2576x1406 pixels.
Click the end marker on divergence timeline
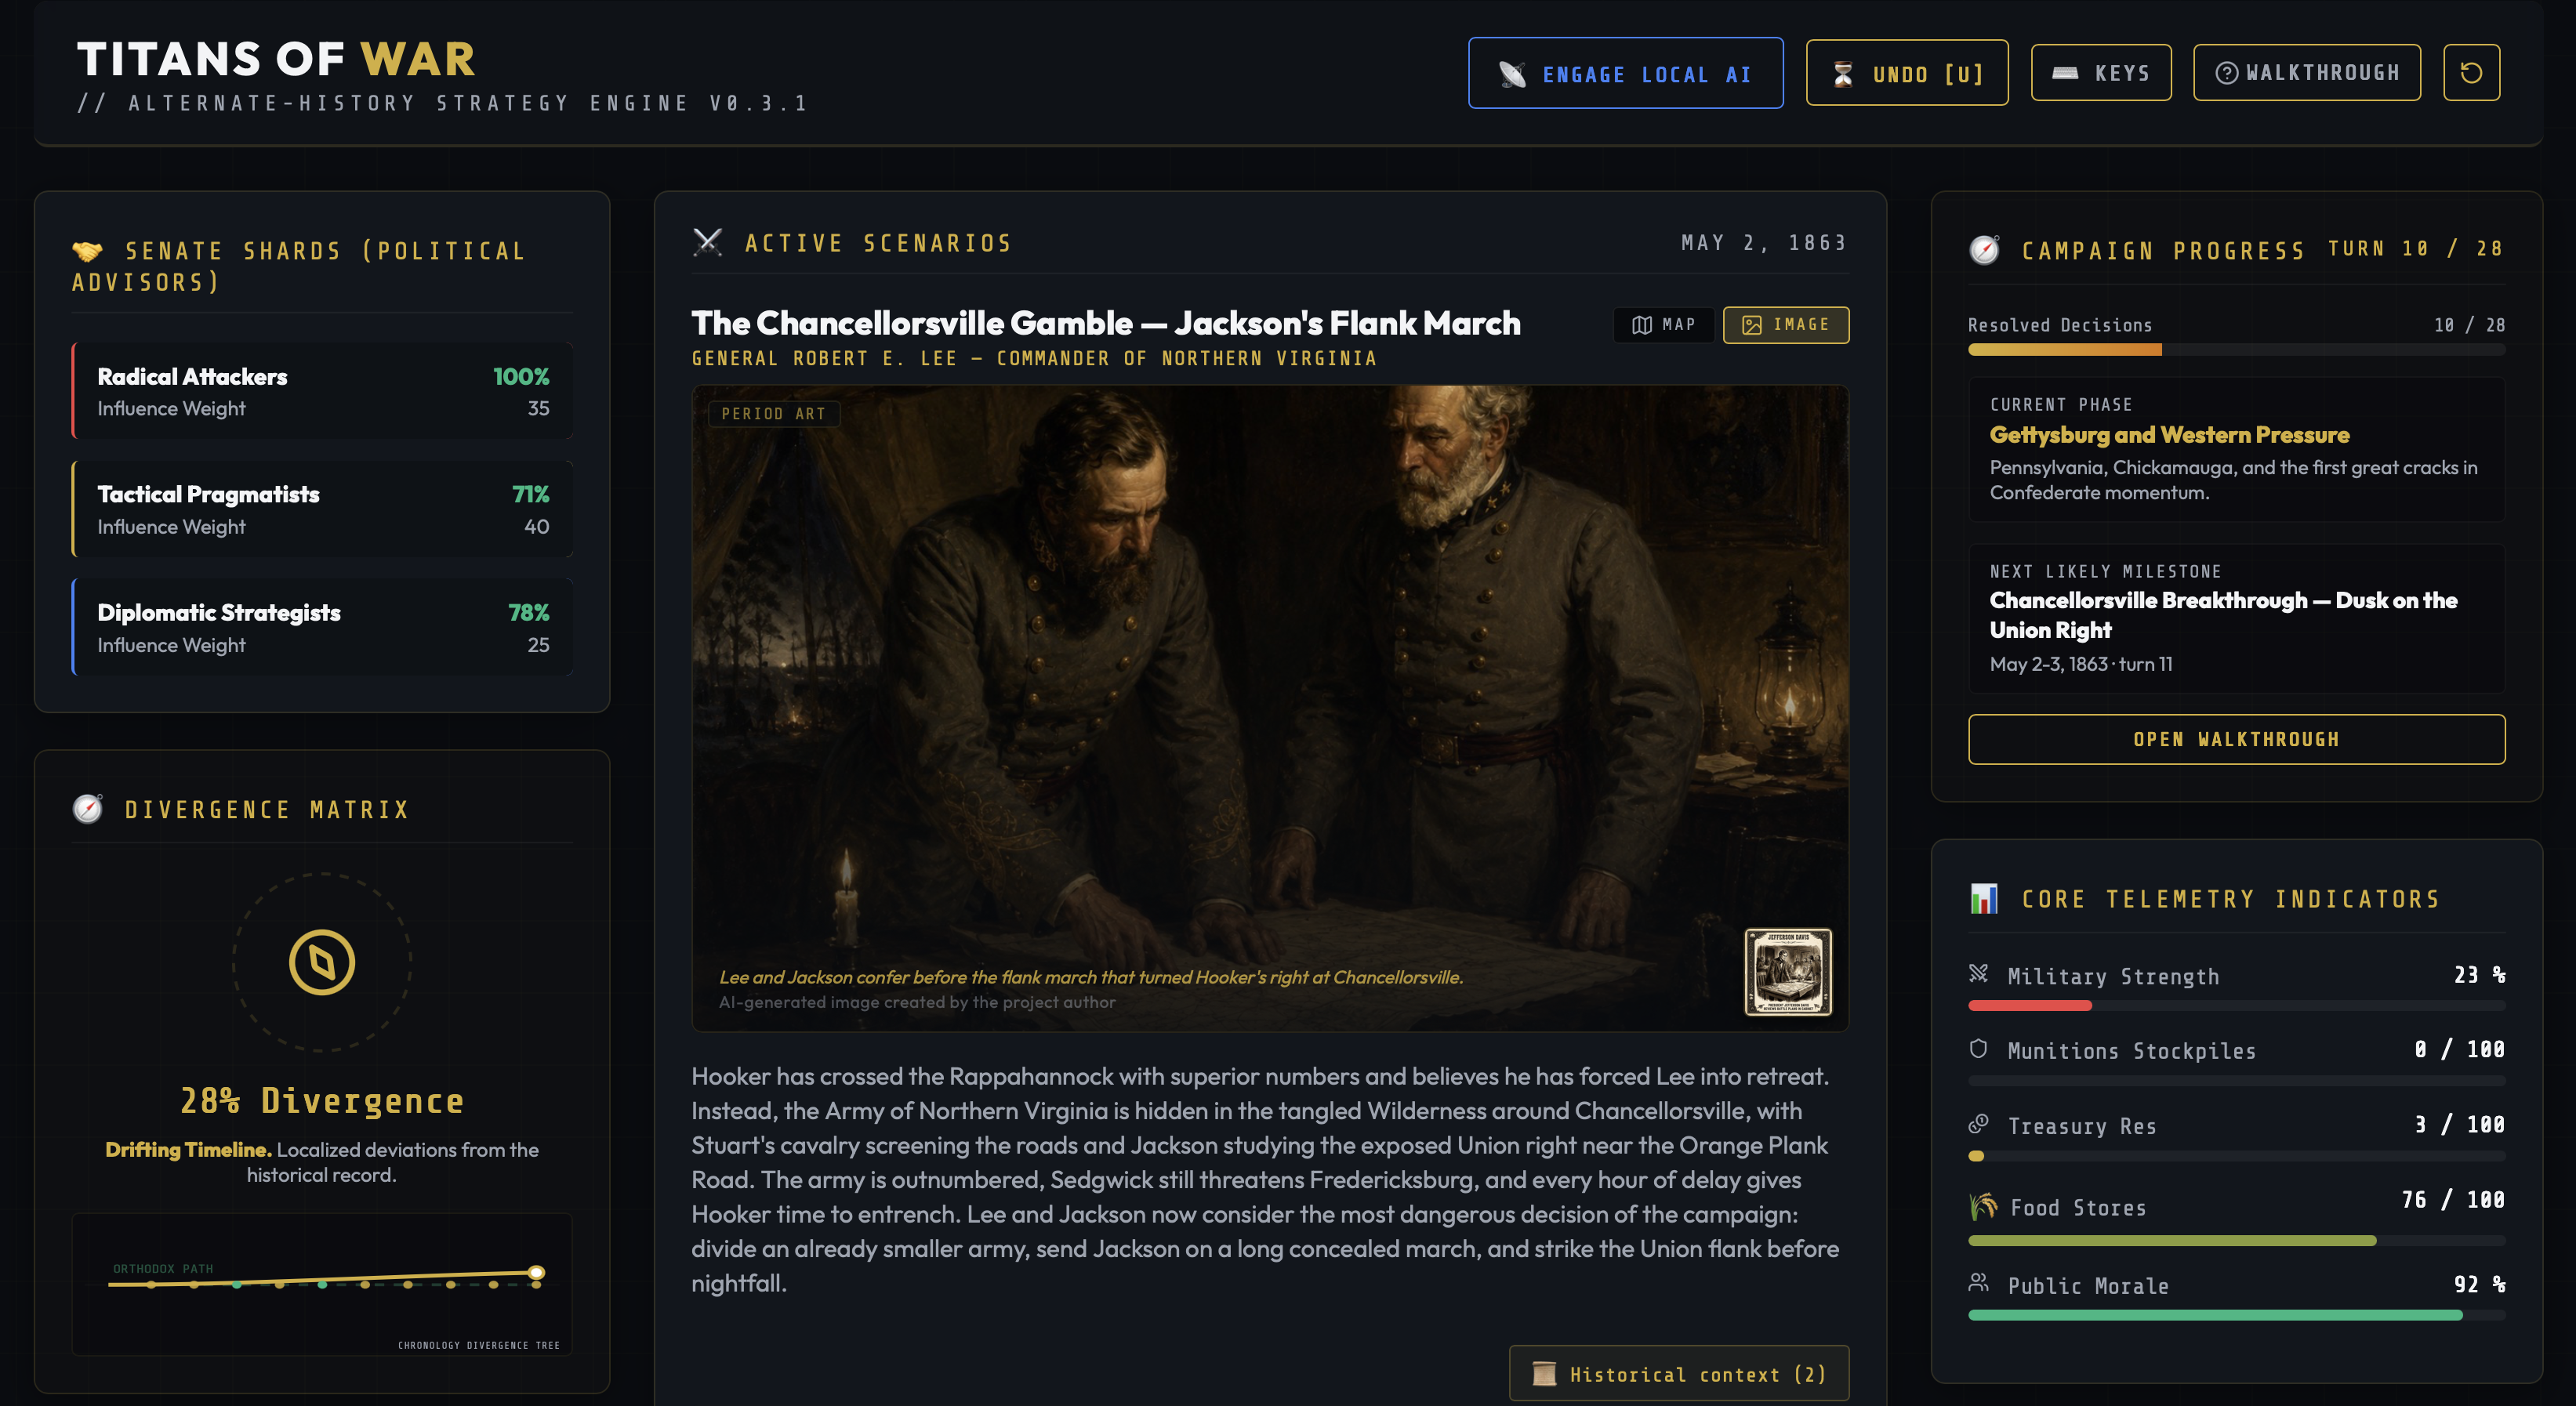coord(536,1273)
